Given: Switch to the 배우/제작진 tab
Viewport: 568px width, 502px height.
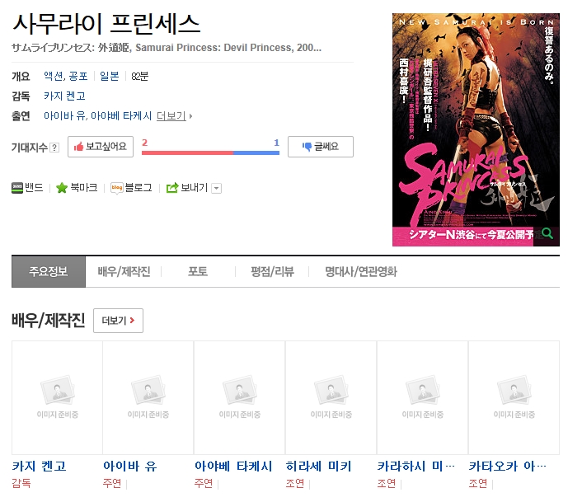Looking at the screenshot, I should point(124,272).
